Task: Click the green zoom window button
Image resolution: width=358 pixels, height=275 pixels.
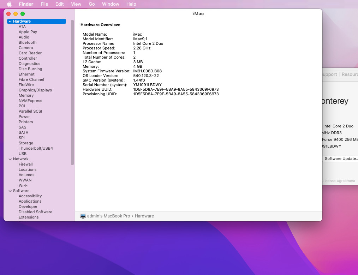Action: 23,14
